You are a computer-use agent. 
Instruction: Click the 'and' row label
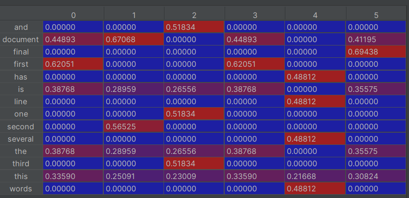[21, 27]
